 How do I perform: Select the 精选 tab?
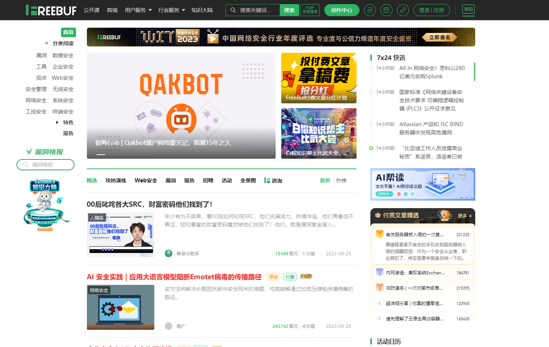pyautogui.click(x=92, y=180)
